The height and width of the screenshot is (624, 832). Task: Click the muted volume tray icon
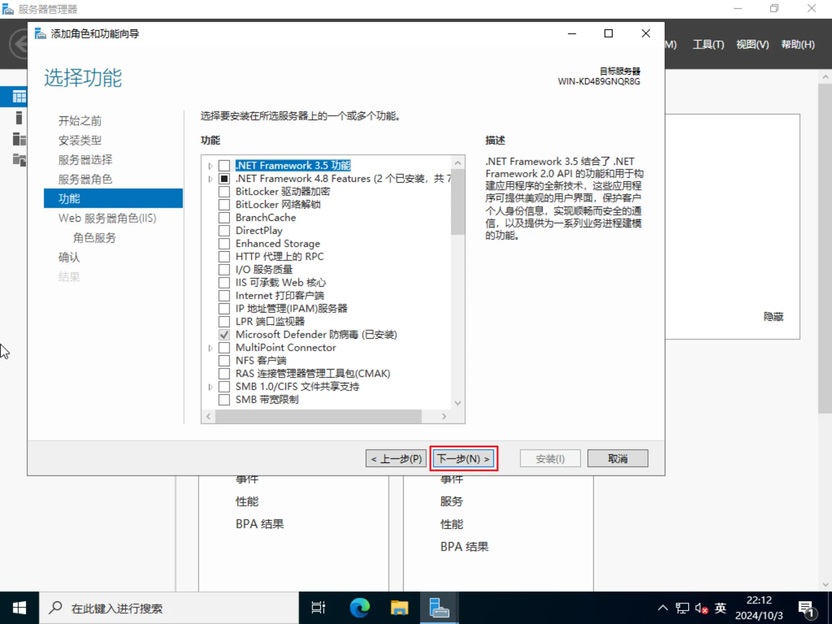pos(701,608)
